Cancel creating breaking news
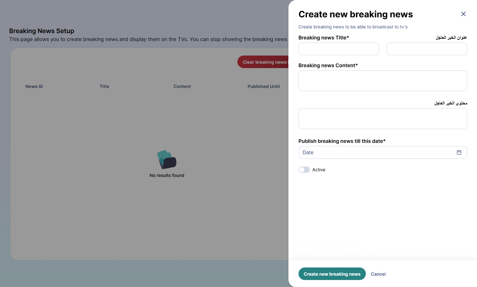The height and width of the screenshot is (287, 477). [x=378, y=274]
